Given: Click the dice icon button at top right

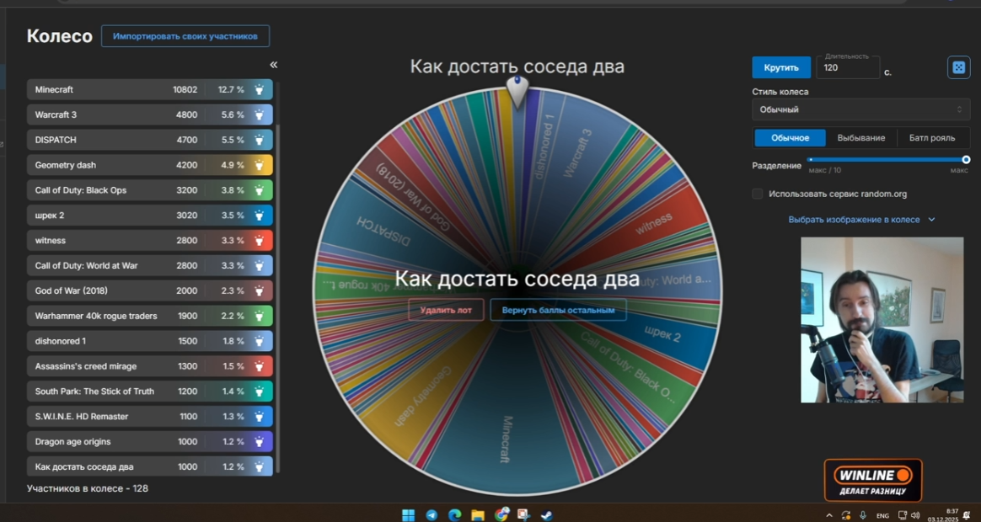Looking at the screenshot, I should pyautogui.click(x=958, y=67).
